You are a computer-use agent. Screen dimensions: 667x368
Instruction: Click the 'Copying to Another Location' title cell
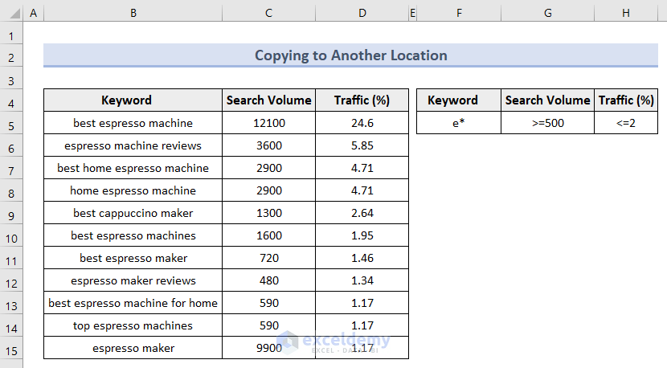tap(350, 55)
